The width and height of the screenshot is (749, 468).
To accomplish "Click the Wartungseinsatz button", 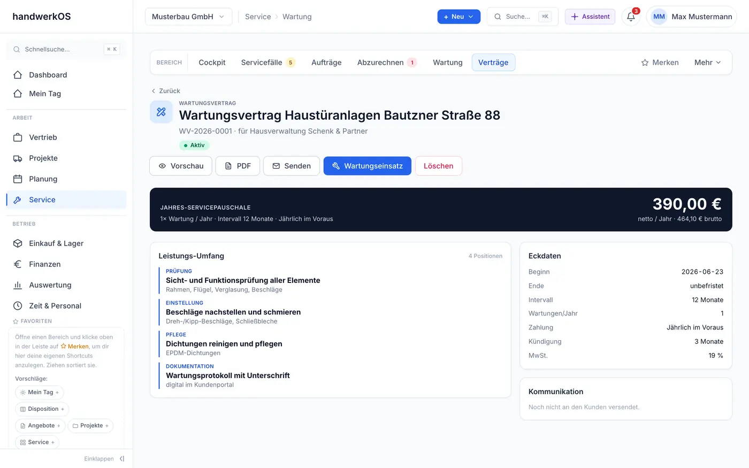I will 367,166.
